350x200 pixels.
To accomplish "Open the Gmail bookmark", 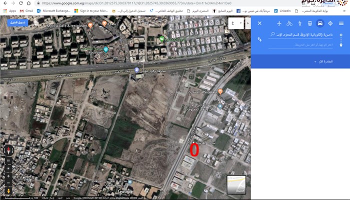I will tap(26, 10).
